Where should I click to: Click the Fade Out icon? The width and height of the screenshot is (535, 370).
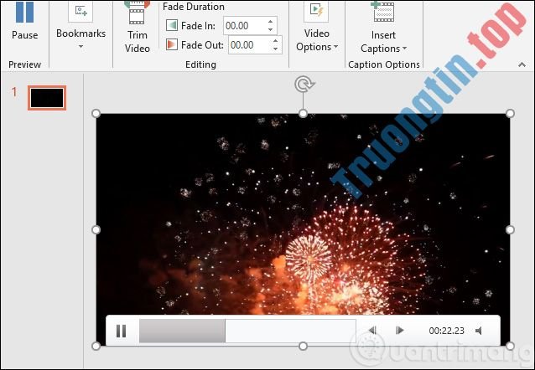click(x=172, y=44)
